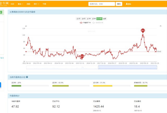167x113 pixels.
Task: Expand the 基金 dropdown menu
Action: pyautogui.click(x=20, y=4)
